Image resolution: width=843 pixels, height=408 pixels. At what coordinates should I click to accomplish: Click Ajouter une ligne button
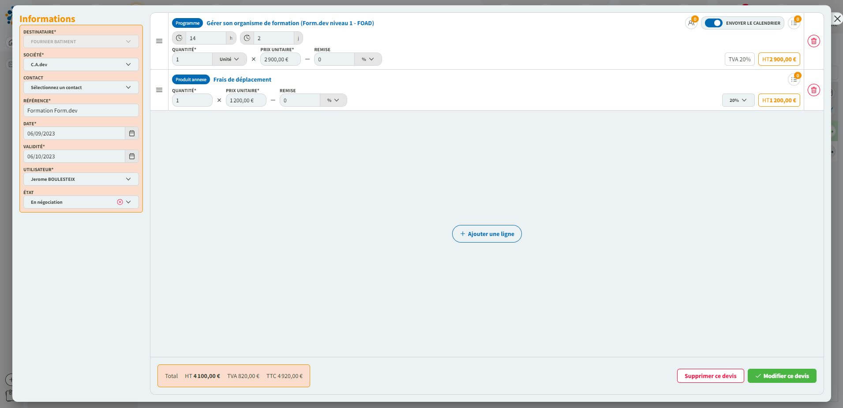pos(487,234)
